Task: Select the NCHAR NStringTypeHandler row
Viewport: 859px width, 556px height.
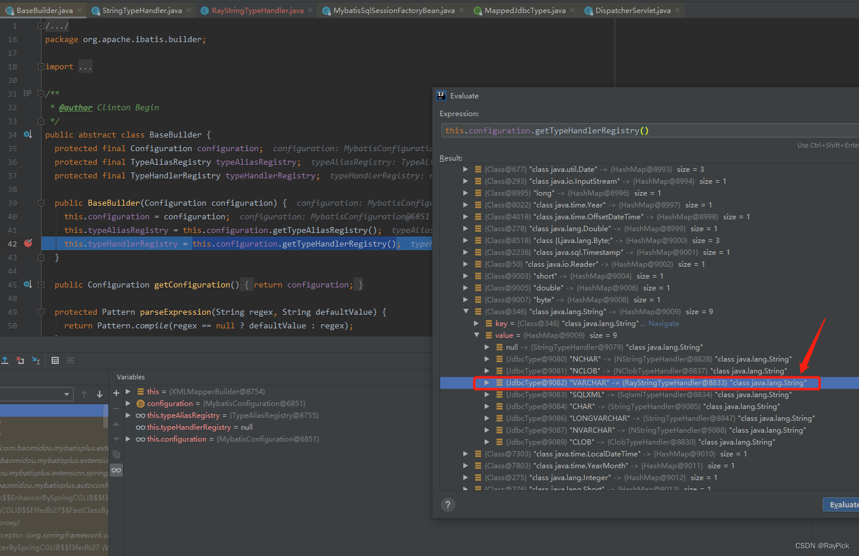Action: (x=649, y=359)
